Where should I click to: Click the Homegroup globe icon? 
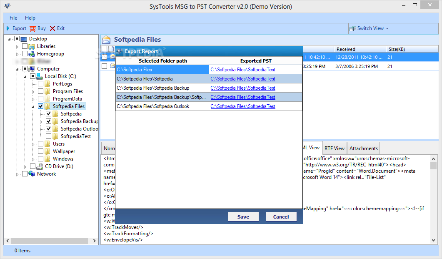[32, 54]
